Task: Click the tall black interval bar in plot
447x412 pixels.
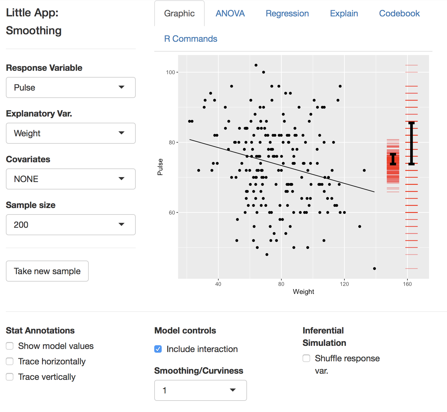Action: point(411,143)
